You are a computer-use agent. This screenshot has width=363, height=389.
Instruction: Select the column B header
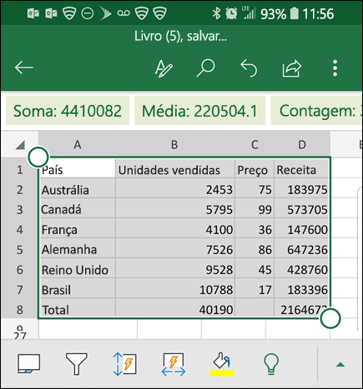click(174, 144)
